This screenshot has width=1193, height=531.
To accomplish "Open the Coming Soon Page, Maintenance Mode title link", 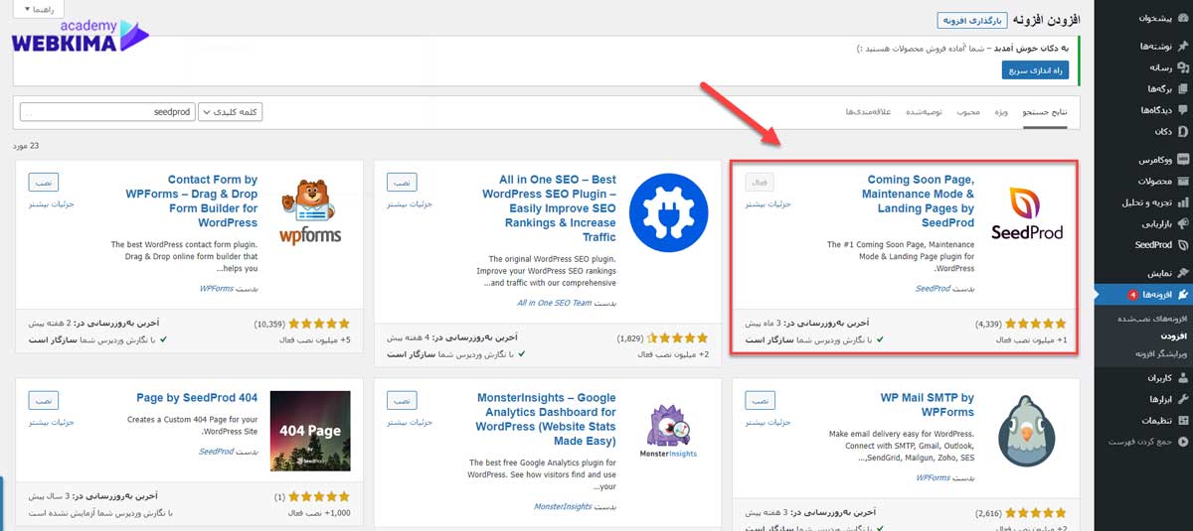I will pos(918,201).
